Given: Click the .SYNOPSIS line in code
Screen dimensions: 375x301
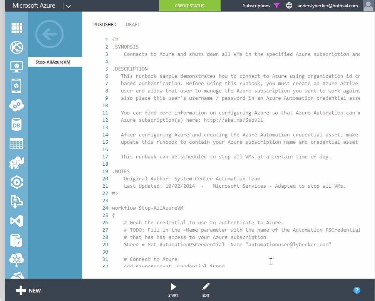Looking at the screenshot, I should coord(125,47).
